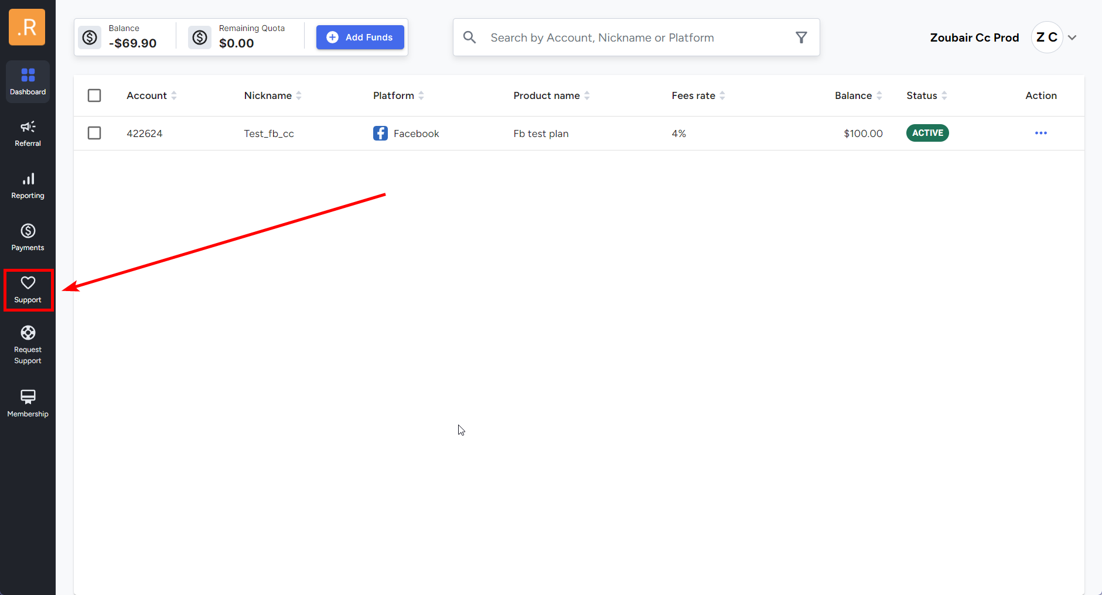
Task: Open Membership card icon in sidebar
Action: 28,396
